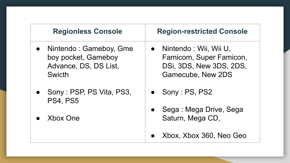Click the "Region-restricted Console" table header
Screen dimensions: 290x163
[x=202, y=32]
